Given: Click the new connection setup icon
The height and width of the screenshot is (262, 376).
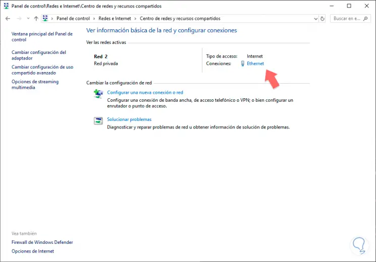Looking at the screenshot, I should (98, 94).
